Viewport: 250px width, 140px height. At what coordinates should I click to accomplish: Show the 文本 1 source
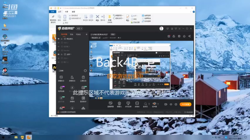[x=58, y=58]
